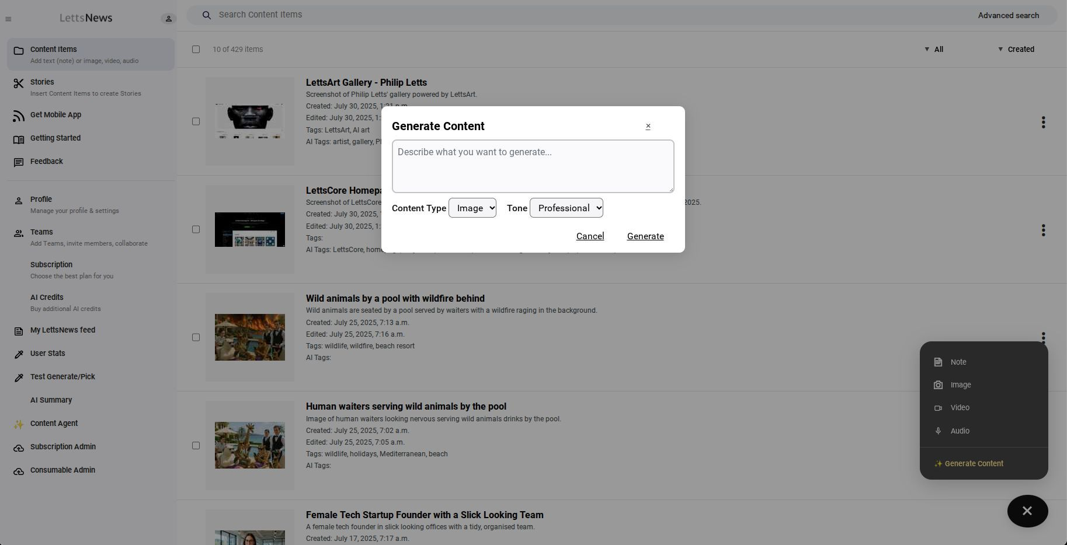The width and height of the screenshot is (1067, 545).
Task: Open Wild animals by a pool title
Action: click(x=395, y=299)
